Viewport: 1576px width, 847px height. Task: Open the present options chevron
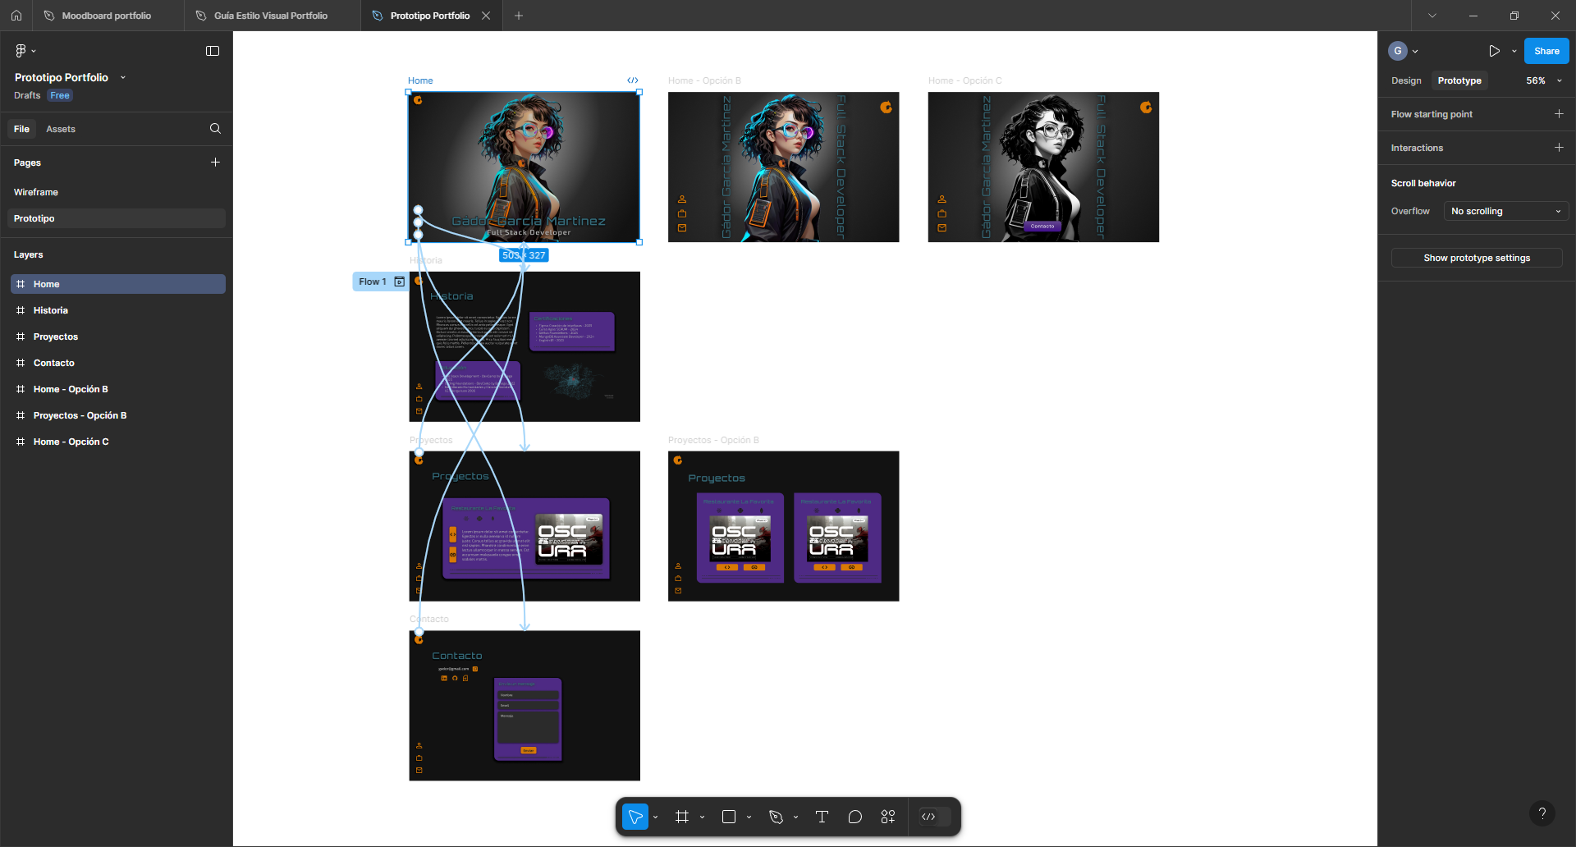click(1514, 51)
